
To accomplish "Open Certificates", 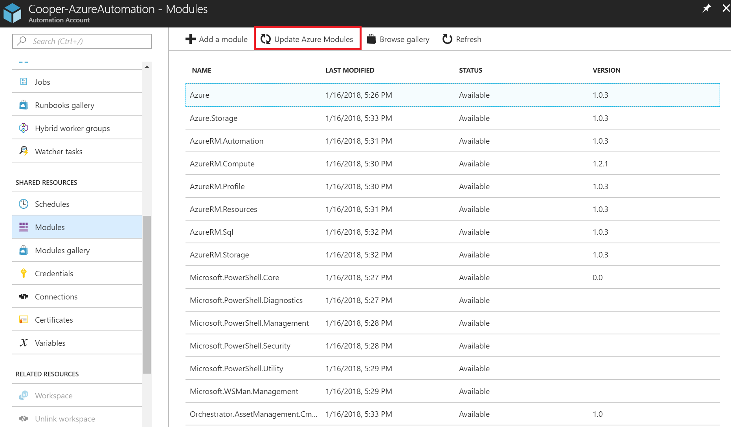I will (77, 319).
